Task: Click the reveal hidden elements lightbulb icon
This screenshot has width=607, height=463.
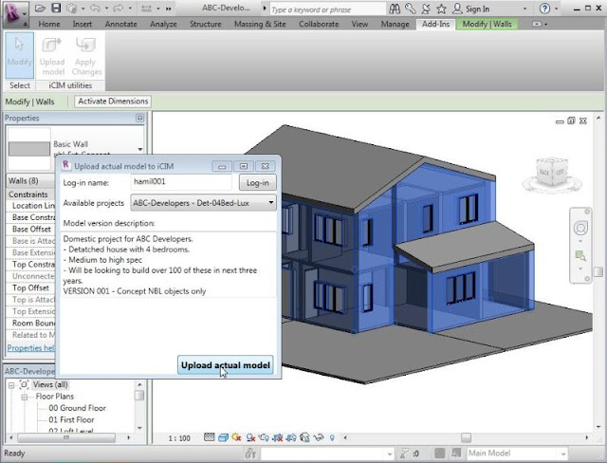Action: pos(332,437)
